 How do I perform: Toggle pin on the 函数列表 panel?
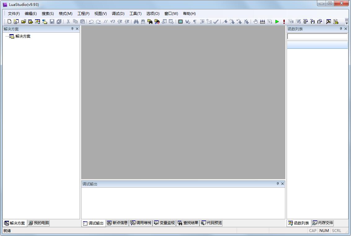click(x=341, y=29)
